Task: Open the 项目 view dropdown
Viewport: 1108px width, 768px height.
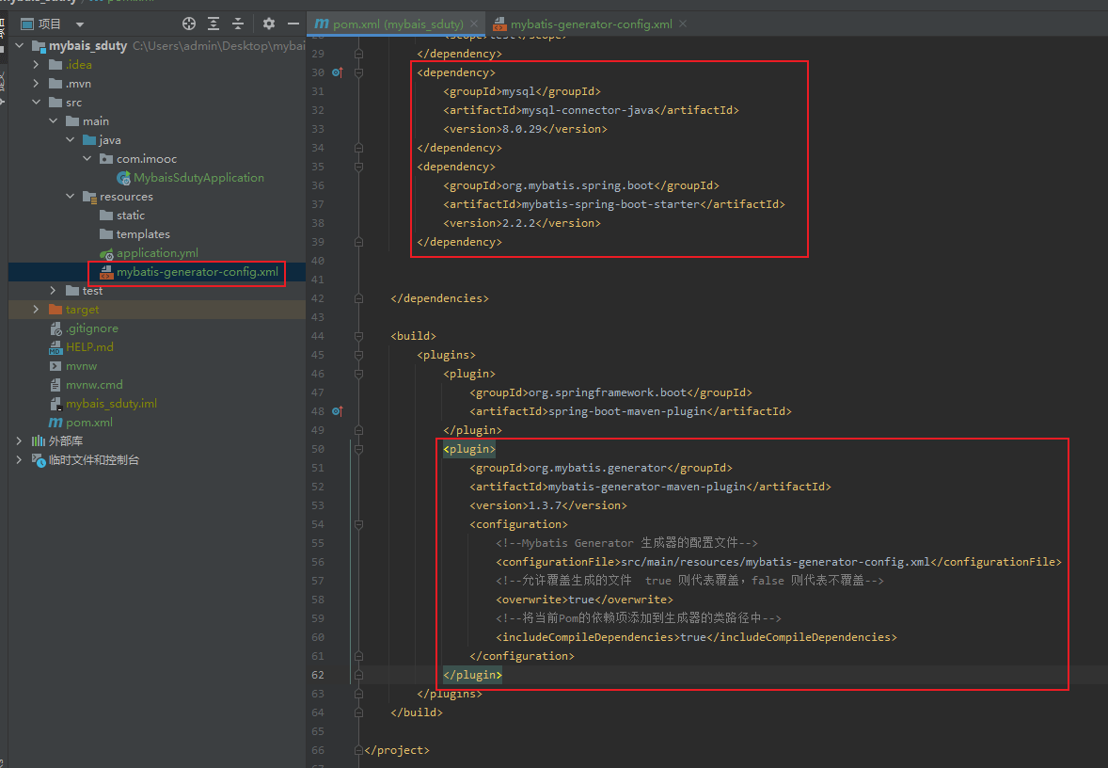Action: pos(80,24)
